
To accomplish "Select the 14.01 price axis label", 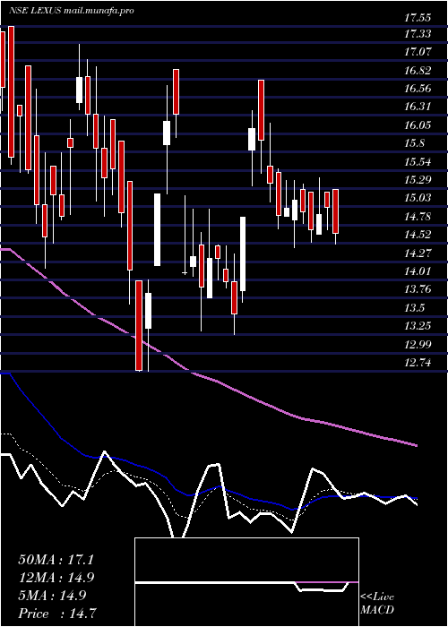I will (418, 271).
